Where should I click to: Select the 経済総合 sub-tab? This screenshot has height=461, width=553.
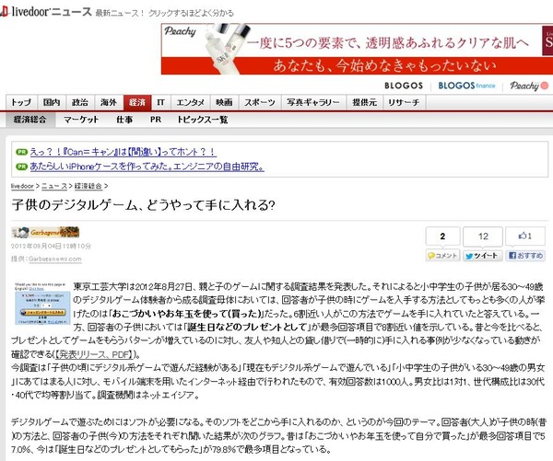pos(30,120)
